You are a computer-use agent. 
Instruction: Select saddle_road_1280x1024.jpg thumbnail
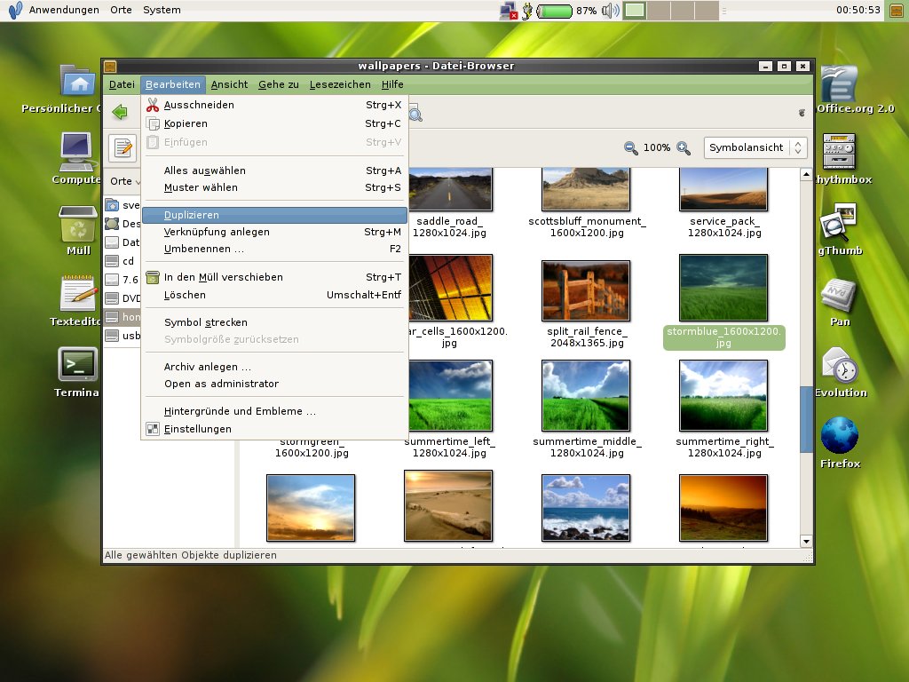tap(449, 189)
